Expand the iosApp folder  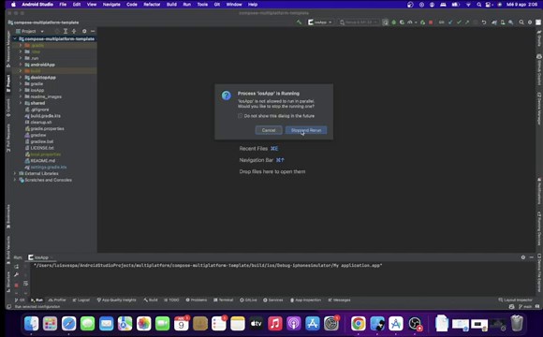(x=21, y=90)
